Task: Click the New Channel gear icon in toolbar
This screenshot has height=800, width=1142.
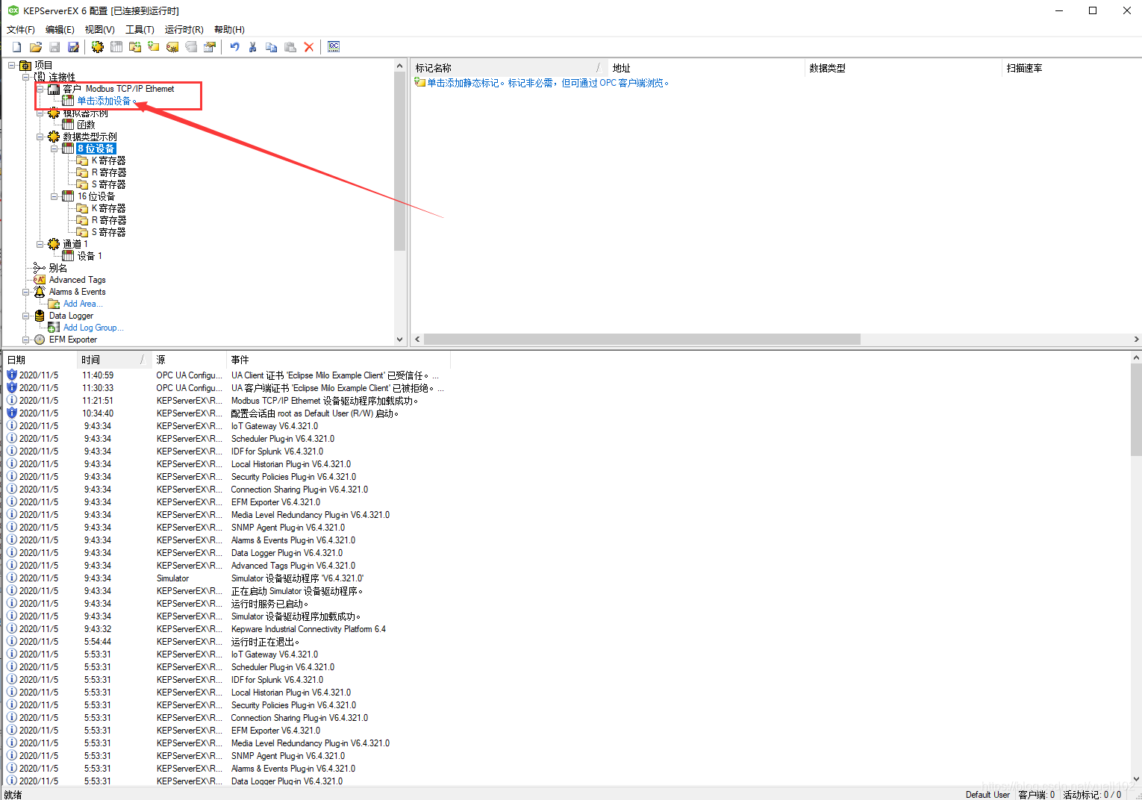Action: click(x=98, y=47)
